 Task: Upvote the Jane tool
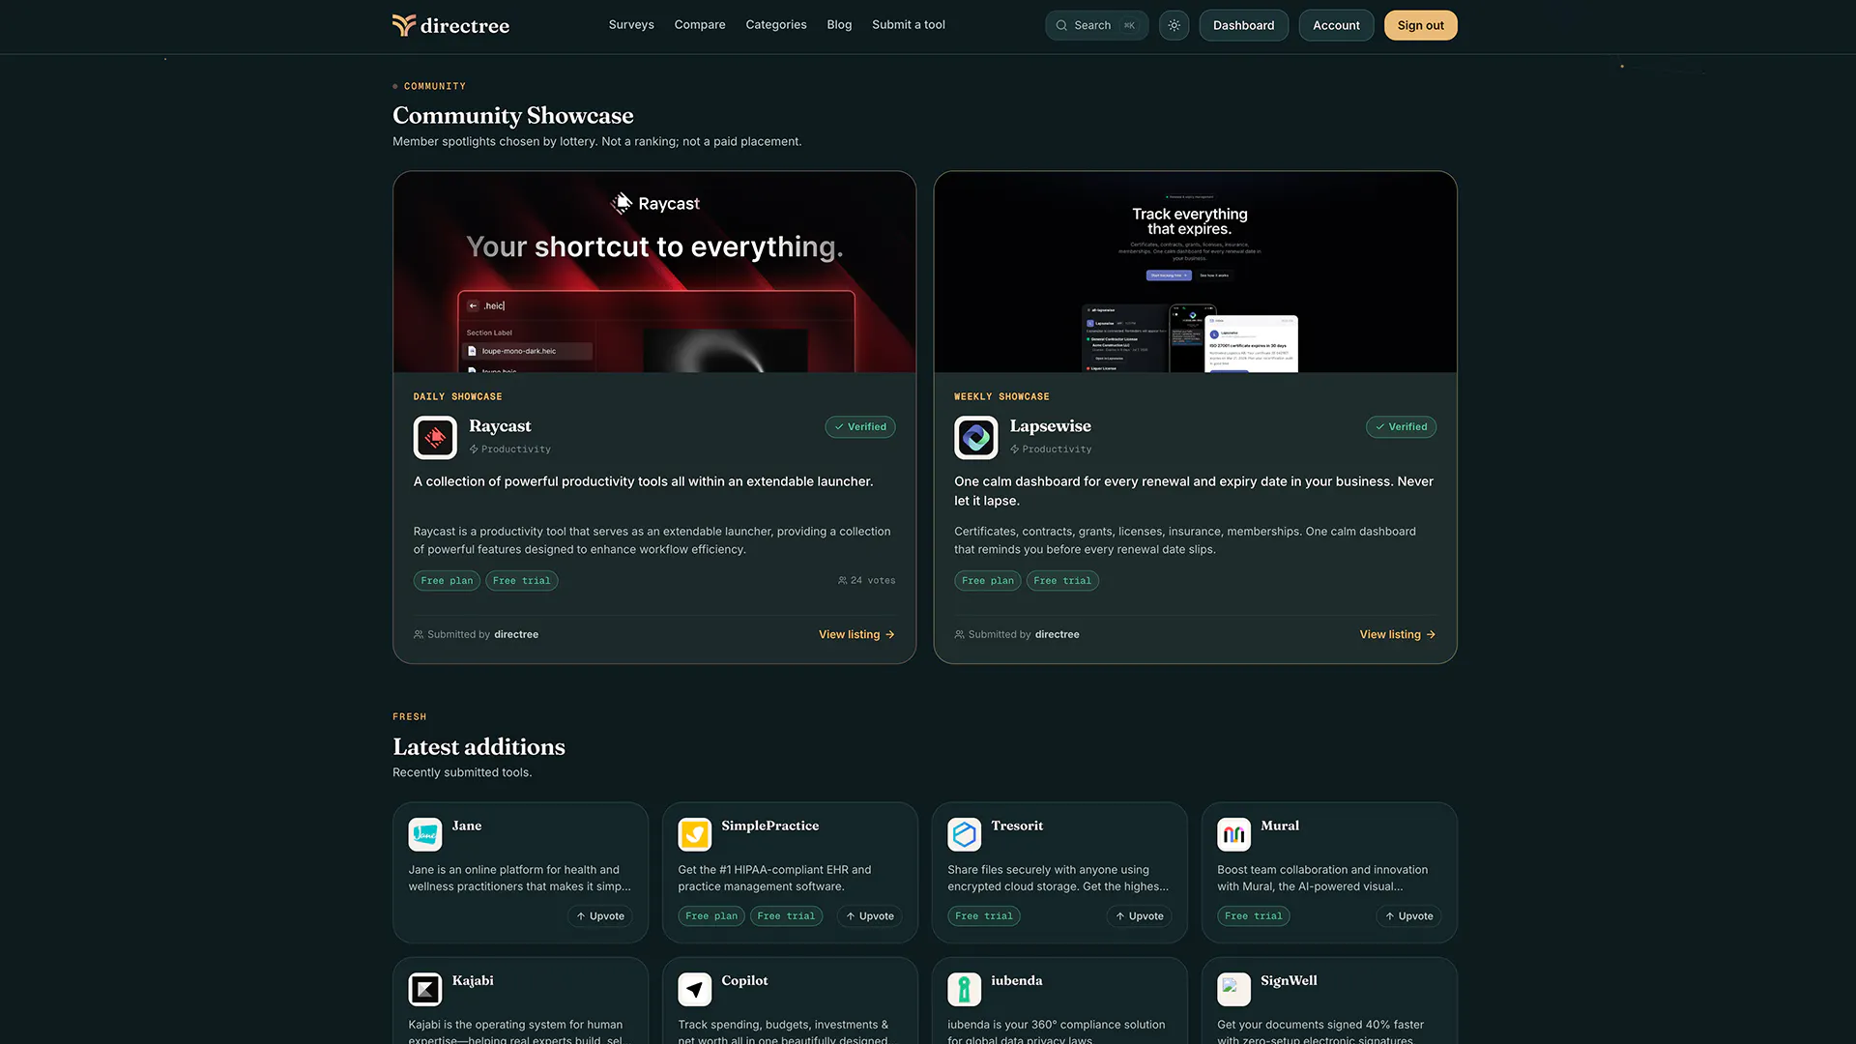[600, 915]
